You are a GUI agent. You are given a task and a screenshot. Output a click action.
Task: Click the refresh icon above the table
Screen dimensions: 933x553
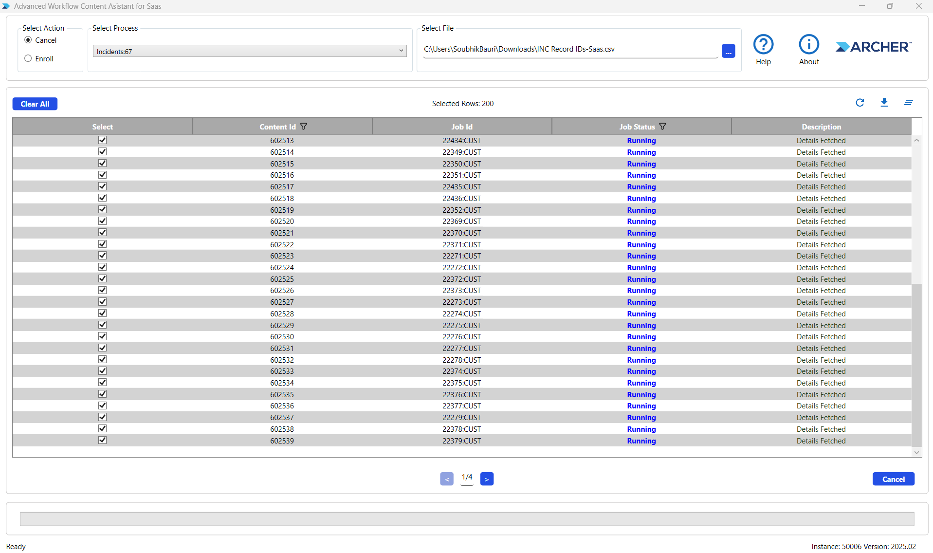pyautogui.click(x=860, y=103)
